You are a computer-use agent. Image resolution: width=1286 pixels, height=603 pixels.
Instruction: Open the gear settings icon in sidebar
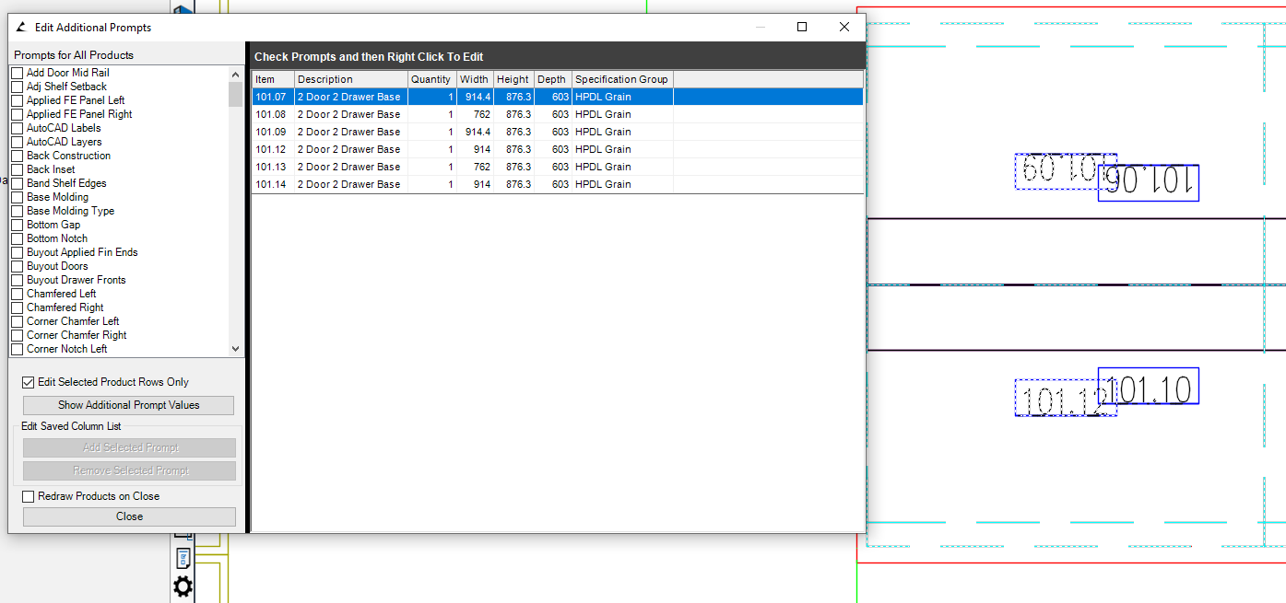[x=183, y=586]
